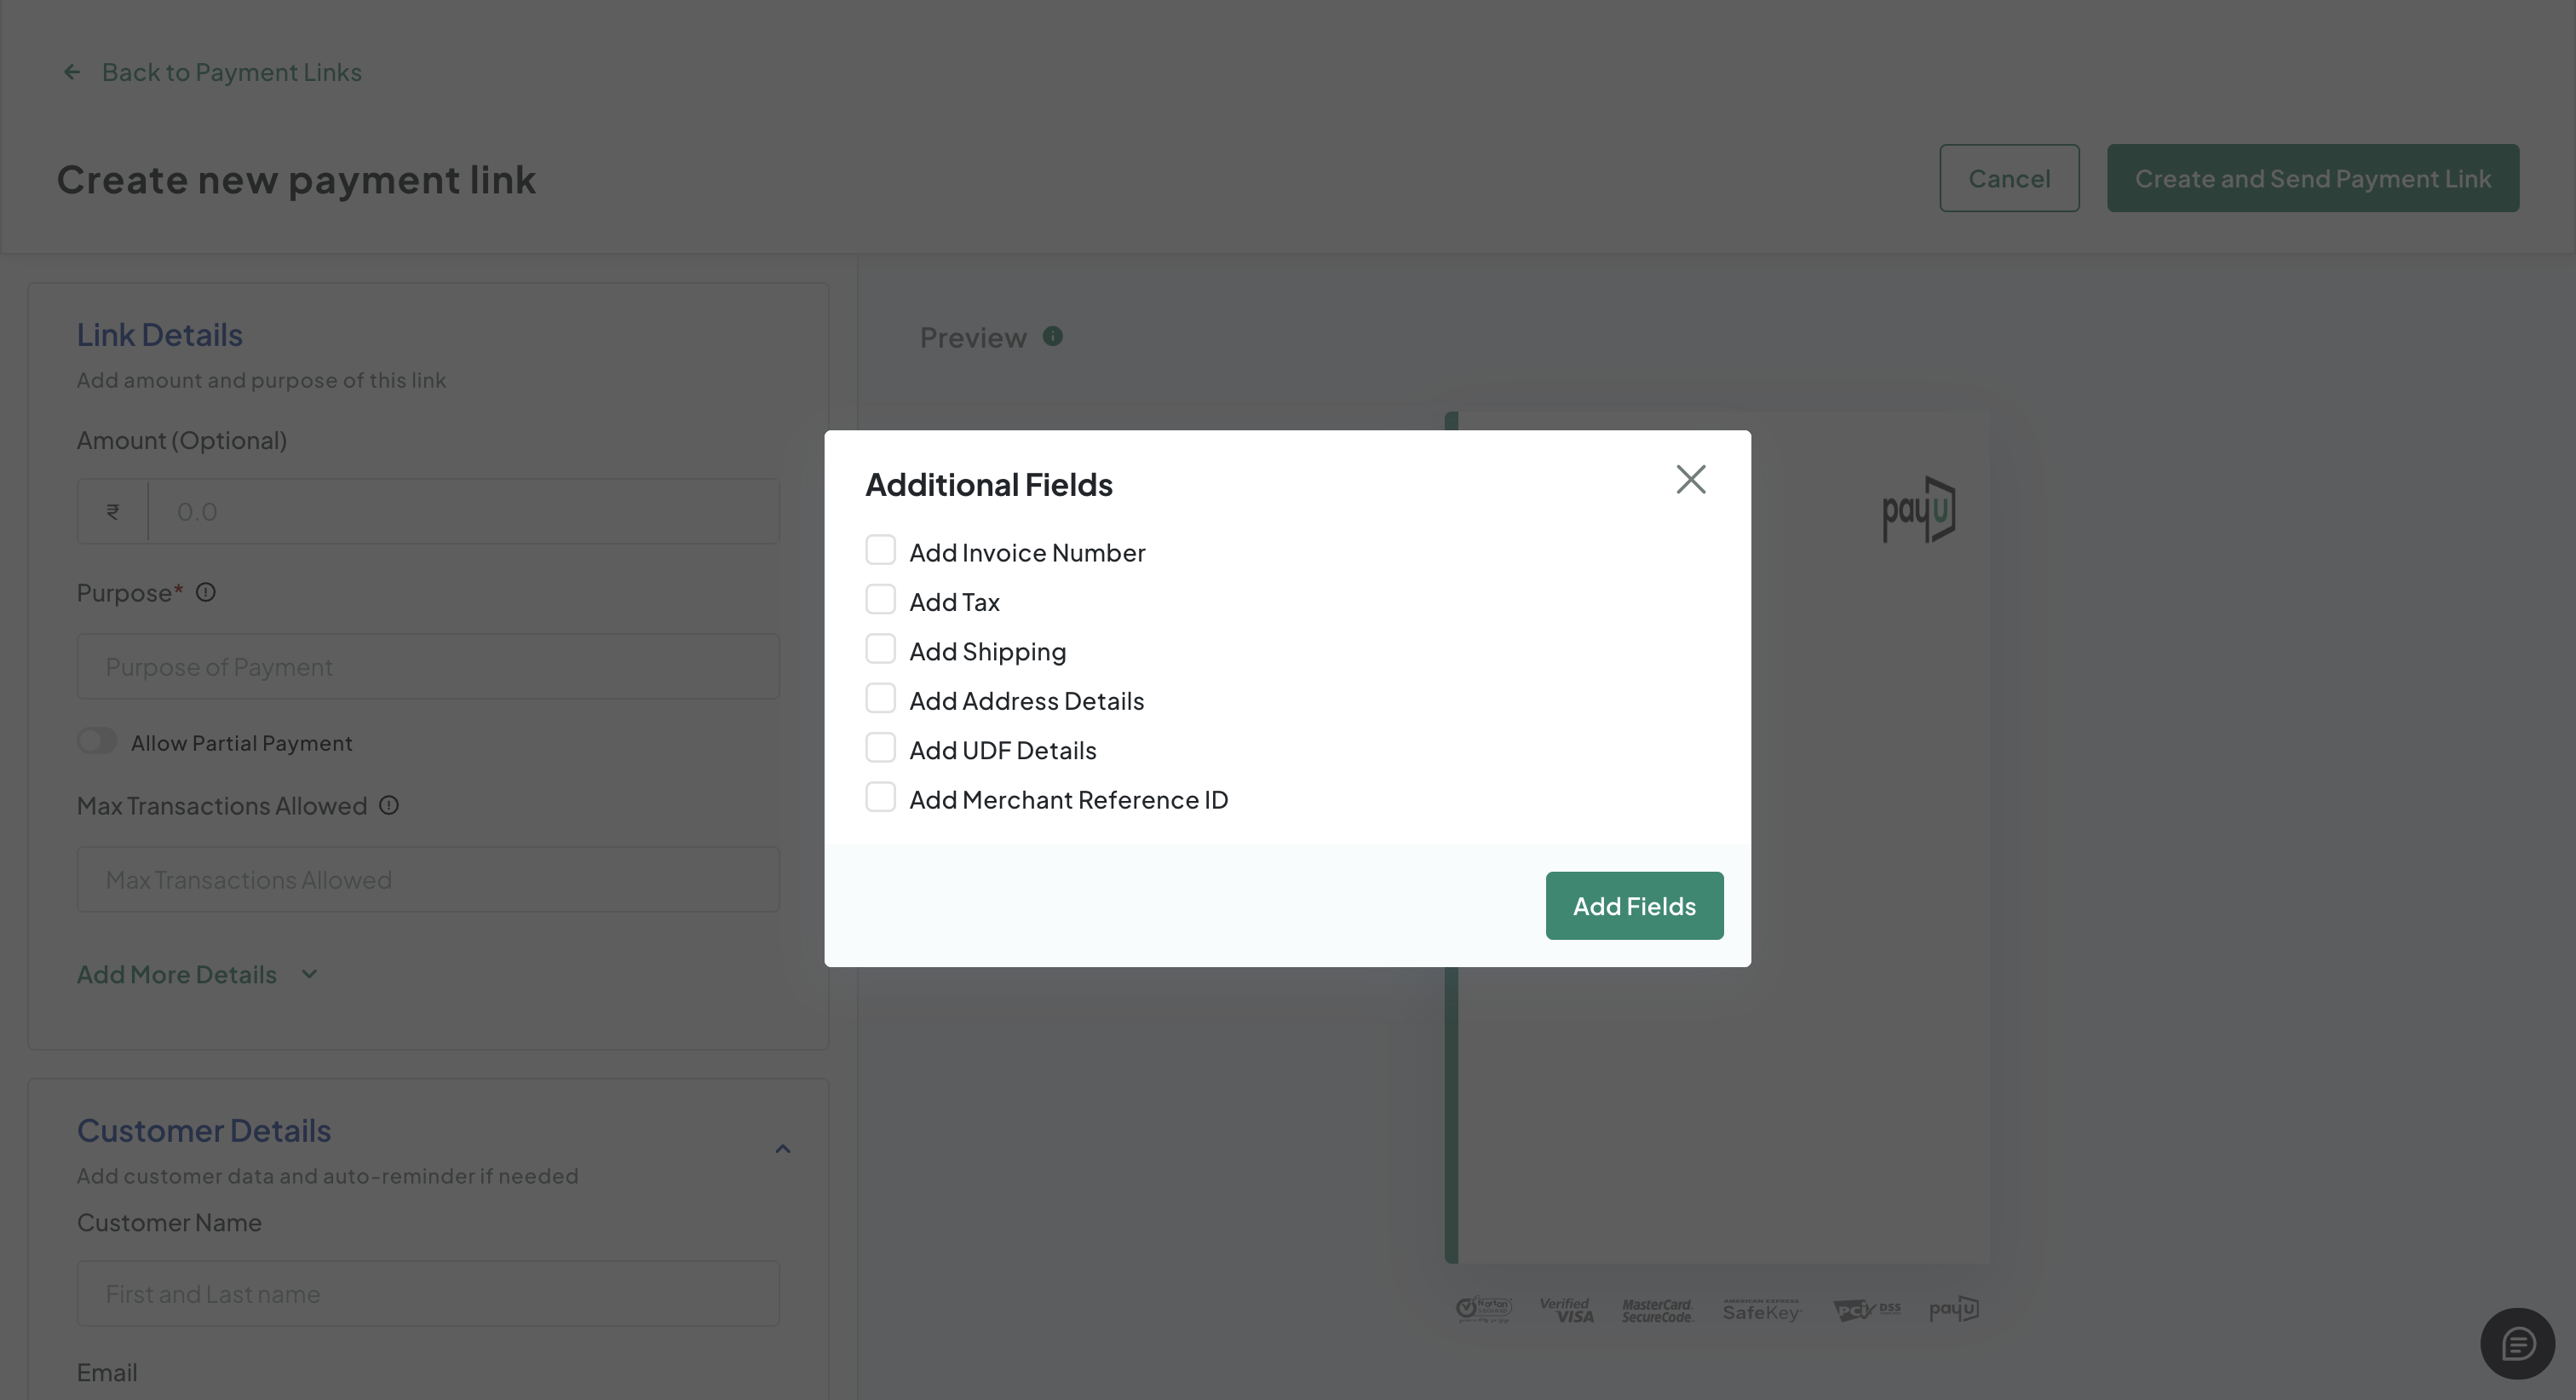Click the PayU logo in preview

click(x=1919, y=510)
